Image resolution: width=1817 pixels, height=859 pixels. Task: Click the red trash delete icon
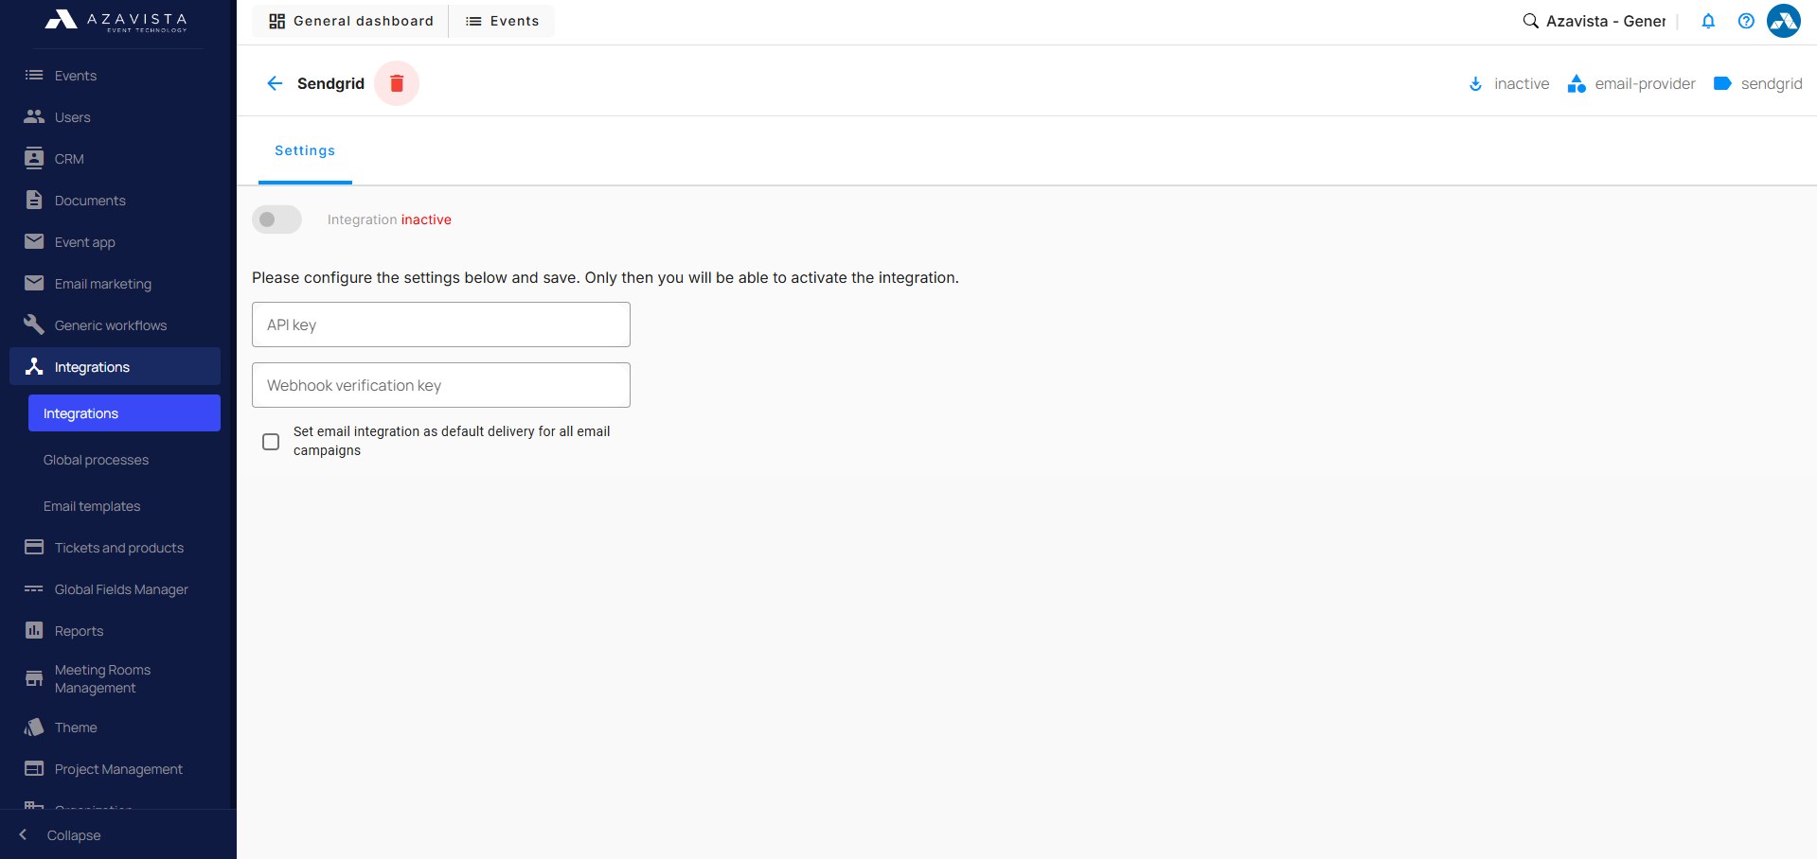click(x=397, y=83)
